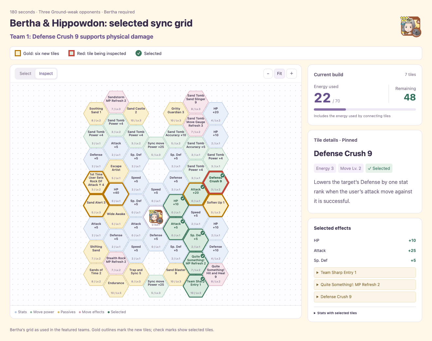Click the 1st Time User Sets Rock DF tile
Viewport: 432px width, 341px height.
(96, 183)
